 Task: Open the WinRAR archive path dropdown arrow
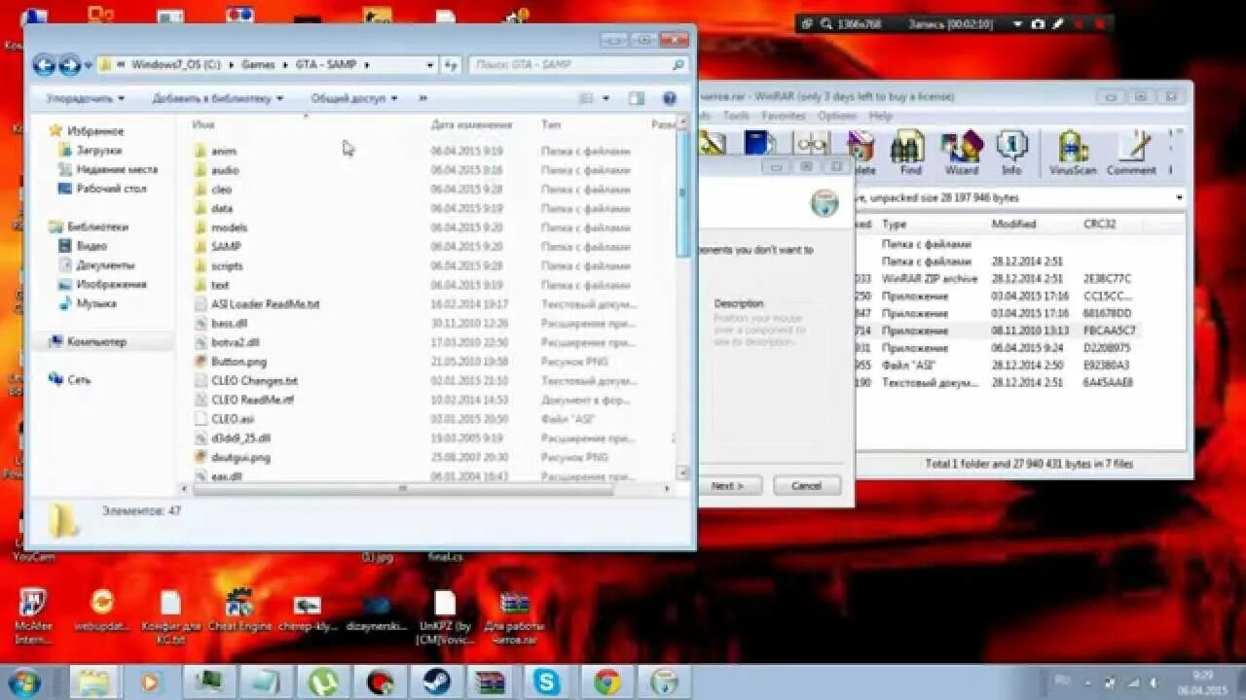(1179, 197)
